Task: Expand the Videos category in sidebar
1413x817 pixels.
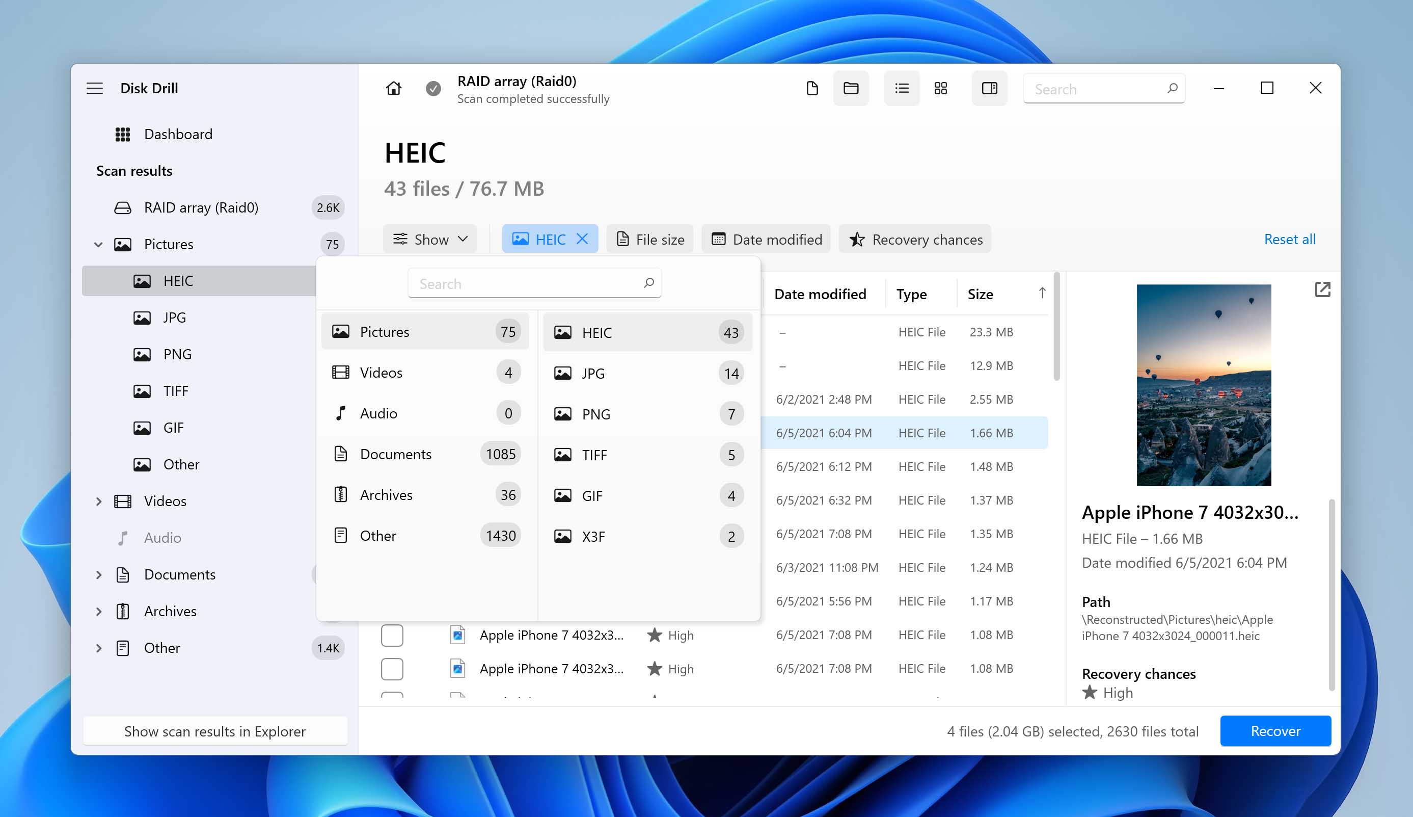Action: coord(97,501)
